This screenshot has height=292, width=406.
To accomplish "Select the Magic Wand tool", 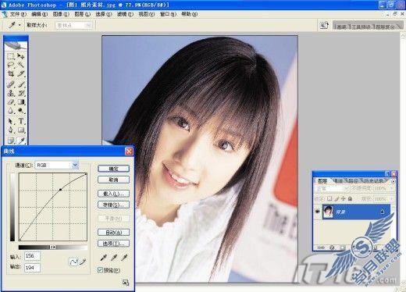I will click(21, 65).
